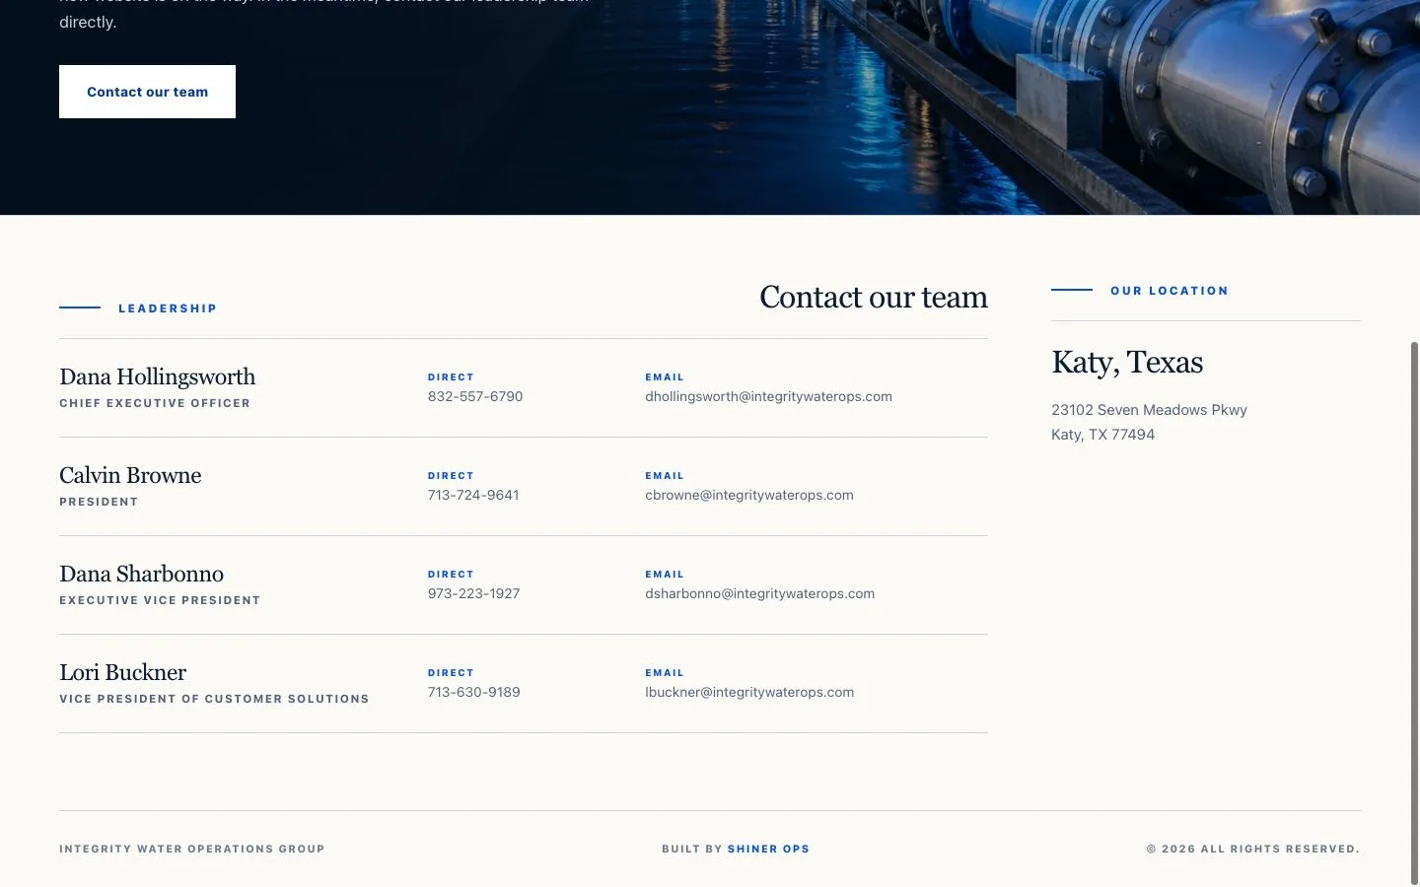Click the Our Location label

pos(1170,291)
